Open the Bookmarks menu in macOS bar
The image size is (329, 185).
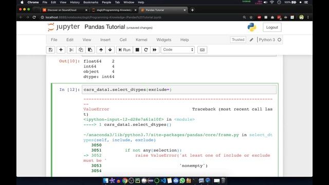coord(90,2)
